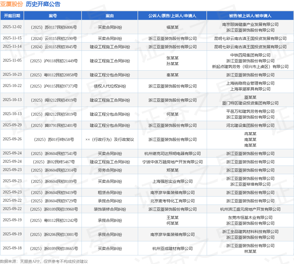294x264 pixels.
Task: Click case number (2025)浙0604民初9419号
Action: tap(54, 193)
